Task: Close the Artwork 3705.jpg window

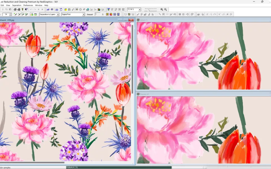Action: tap(131, 20)
